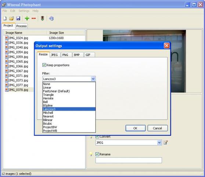Click the New project toolbar icon

point(5,18)
